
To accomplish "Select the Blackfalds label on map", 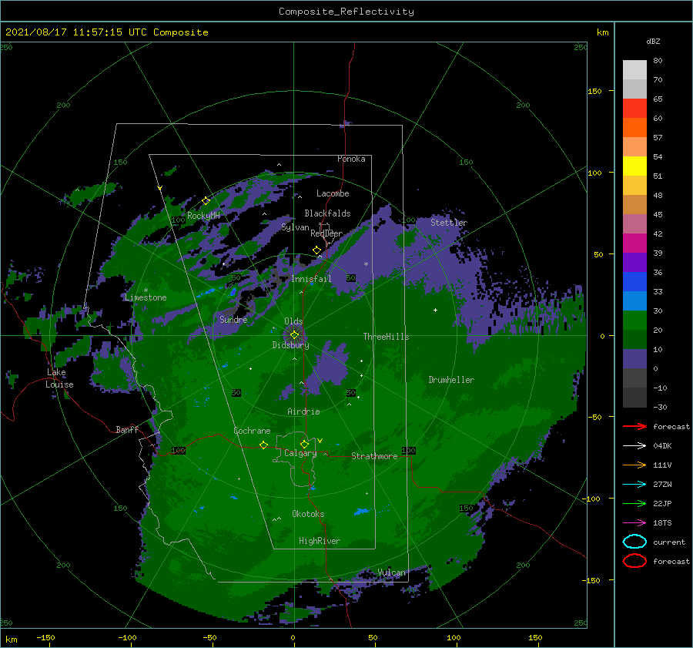I will [327, 213].
